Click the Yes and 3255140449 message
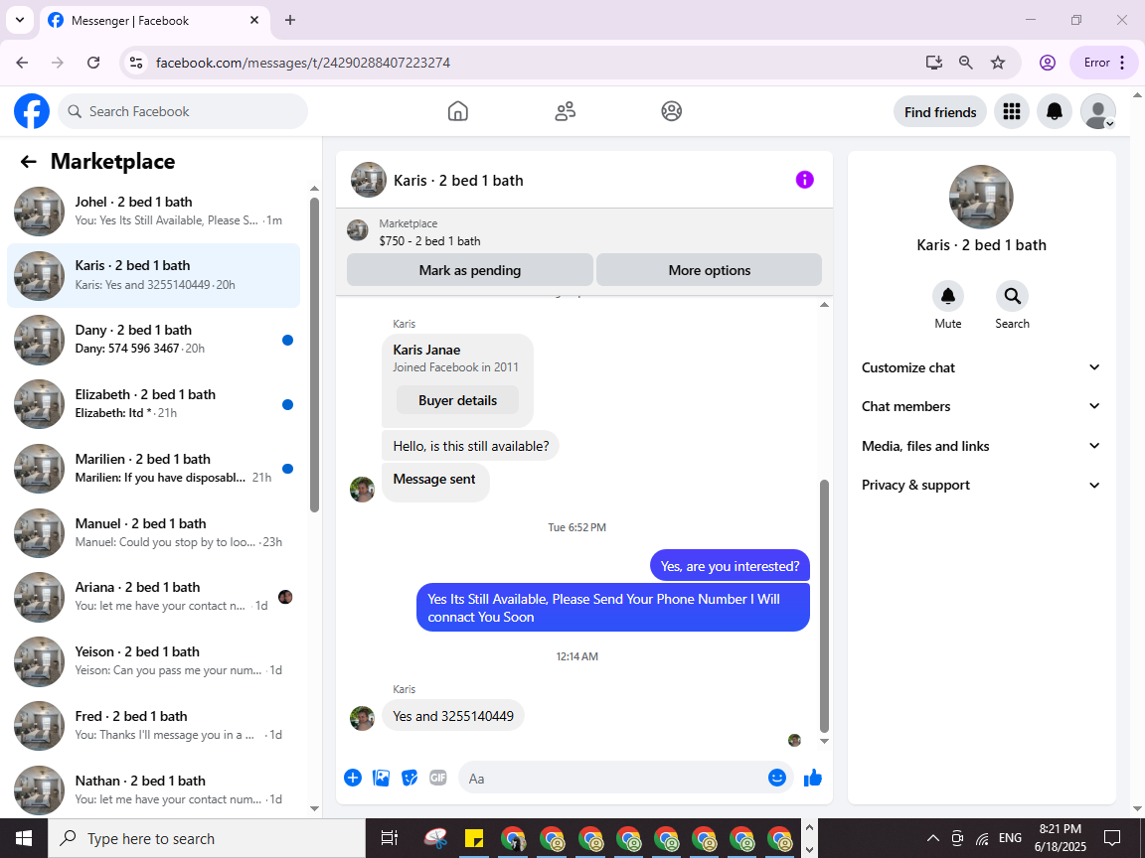This screenshot has height=858, width=1145. [x=453, y=716]
